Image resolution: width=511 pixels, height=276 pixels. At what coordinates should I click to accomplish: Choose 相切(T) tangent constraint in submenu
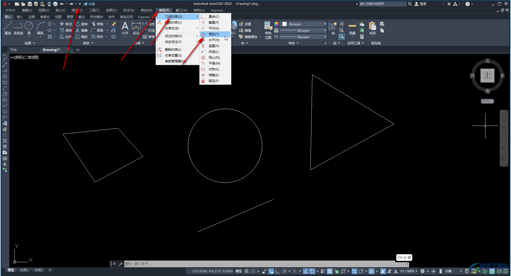pos(215,34)
